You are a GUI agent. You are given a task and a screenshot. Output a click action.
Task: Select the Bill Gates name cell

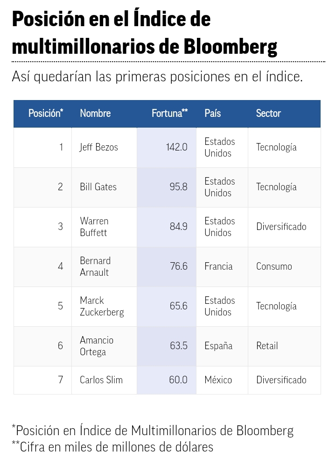click(x=98, y=187)
